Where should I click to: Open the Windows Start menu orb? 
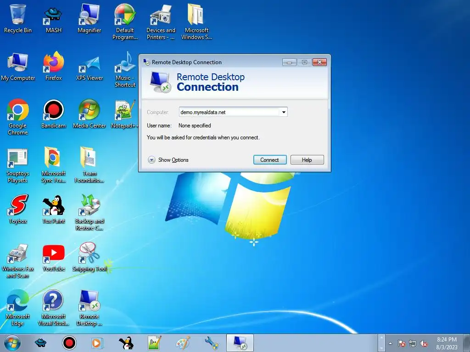pos(12,343)
